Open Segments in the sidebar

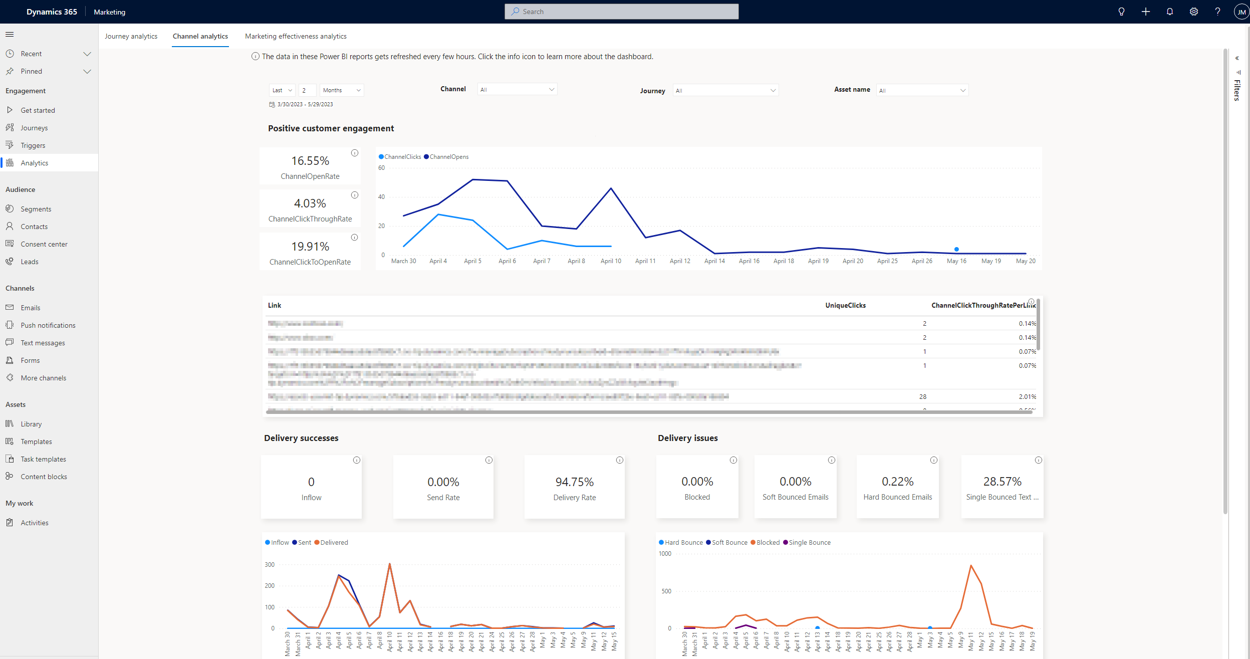pos(36,209)
